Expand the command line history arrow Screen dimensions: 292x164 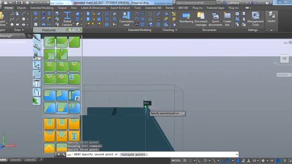click(x=237, y=154)
